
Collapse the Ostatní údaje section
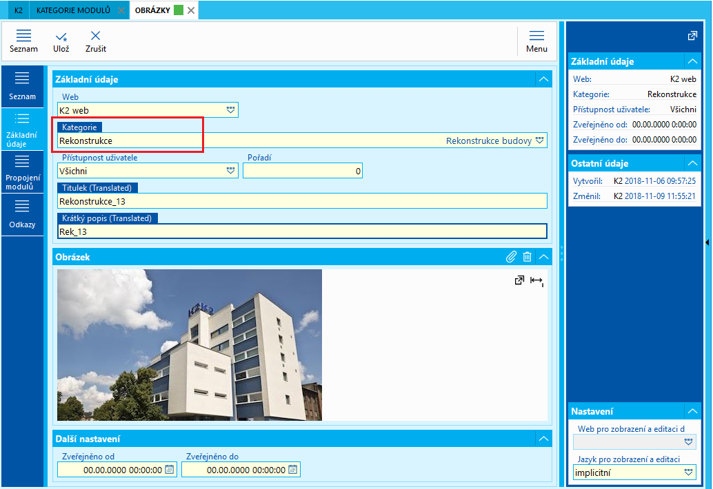tap(692, 163)
